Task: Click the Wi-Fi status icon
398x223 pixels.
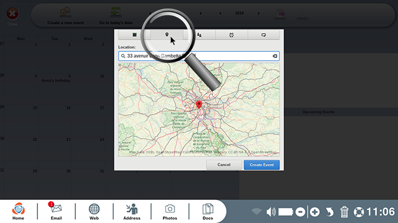Action: (257, 211)
